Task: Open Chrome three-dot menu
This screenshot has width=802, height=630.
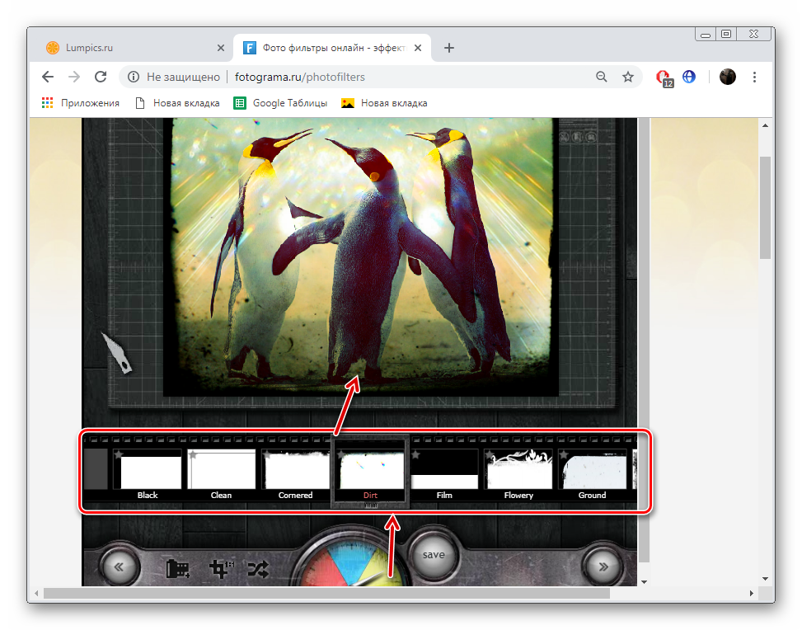Action: pos(754,77)
